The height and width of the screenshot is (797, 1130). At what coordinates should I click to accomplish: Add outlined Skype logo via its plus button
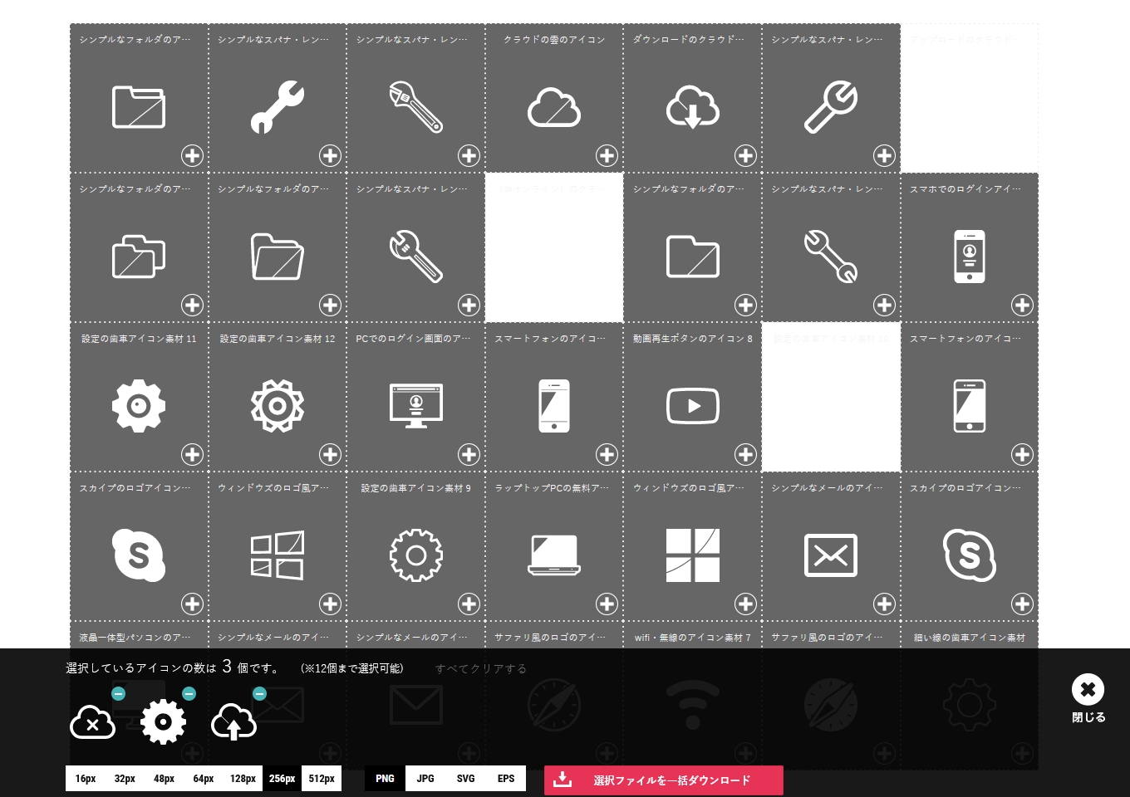tap(1022, 604)
